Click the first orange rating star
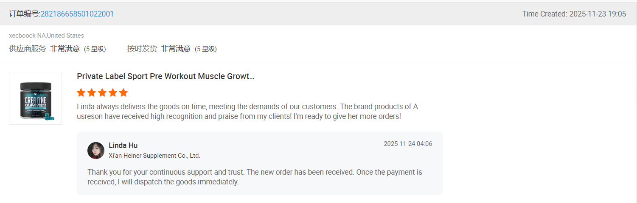 [x=81, y=93]
